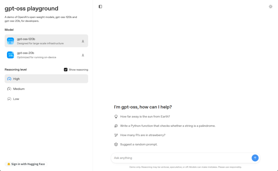Click the Reasoning level heading

[16, 70]
